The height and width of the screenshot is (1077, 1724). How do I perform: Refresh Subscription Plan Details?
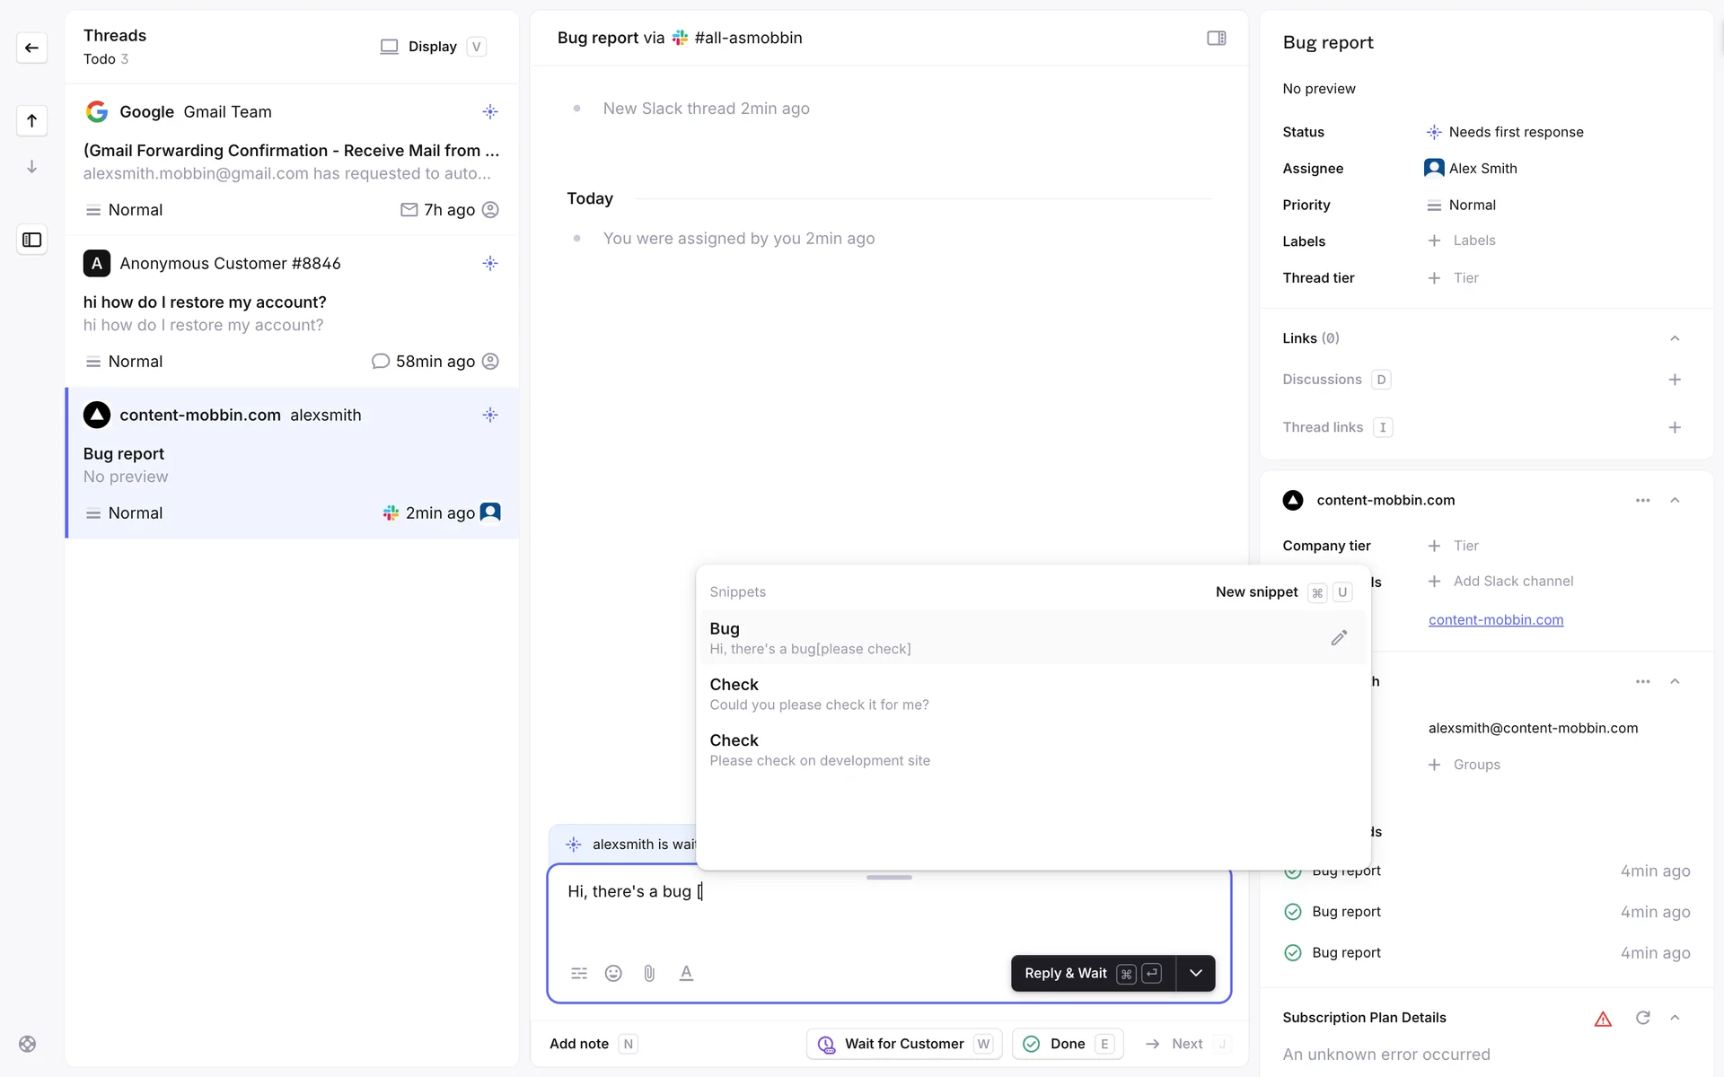(1642, 1018)
